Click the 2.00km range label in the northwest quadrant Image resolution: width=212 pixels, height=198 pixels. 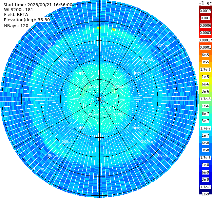pyautogui.click(x=79, y=73)
